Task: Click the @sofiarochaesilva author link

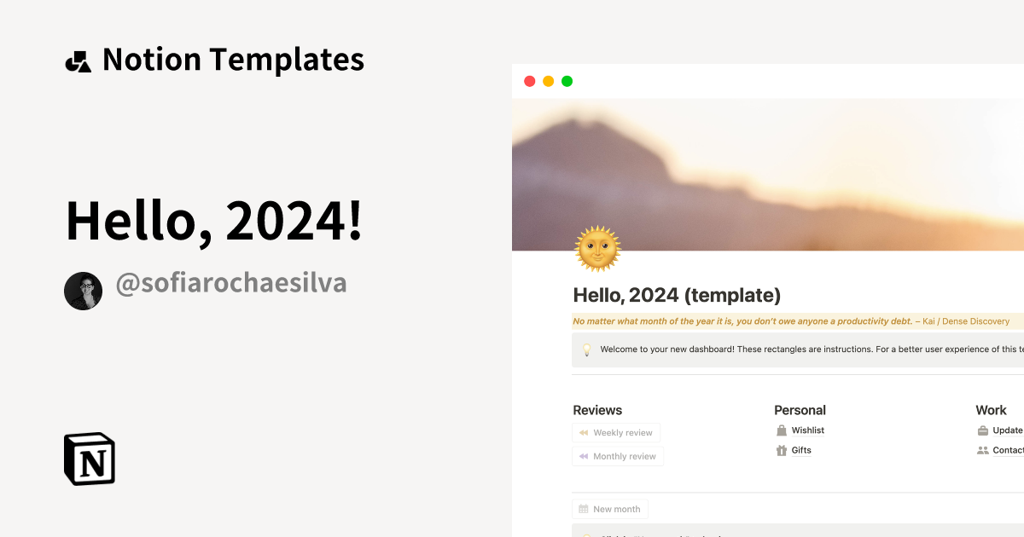Action: coord(230,283)
